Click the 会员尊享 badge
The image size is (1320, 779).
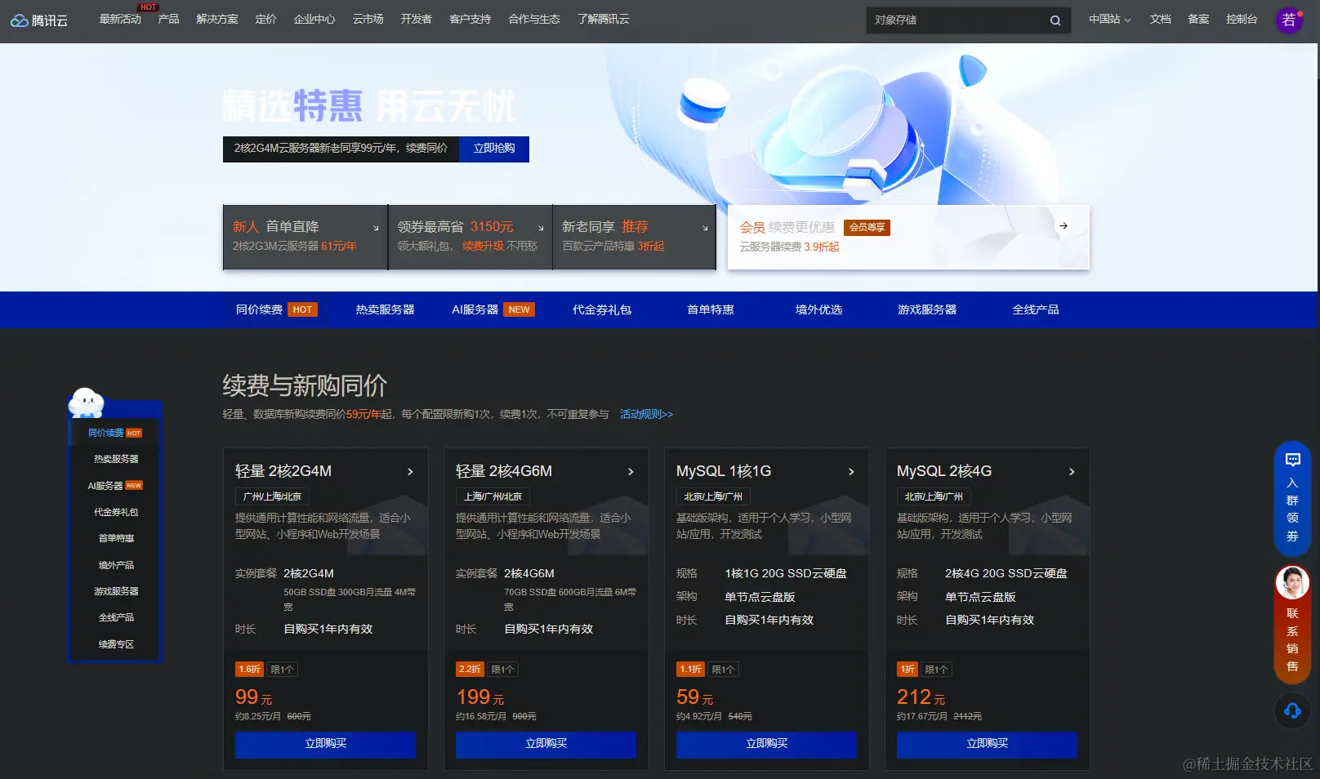pyautogui.click(x=867, y=228)
